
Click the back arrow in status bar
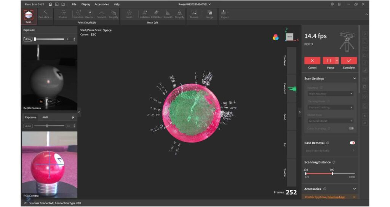tap(26, 203)
